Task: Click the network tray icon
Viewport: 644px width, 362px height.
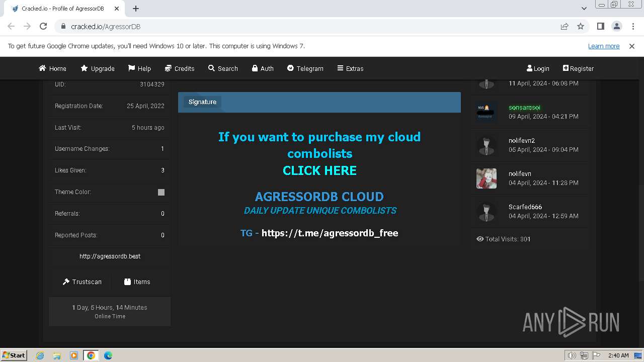Action: click(585, 355)
